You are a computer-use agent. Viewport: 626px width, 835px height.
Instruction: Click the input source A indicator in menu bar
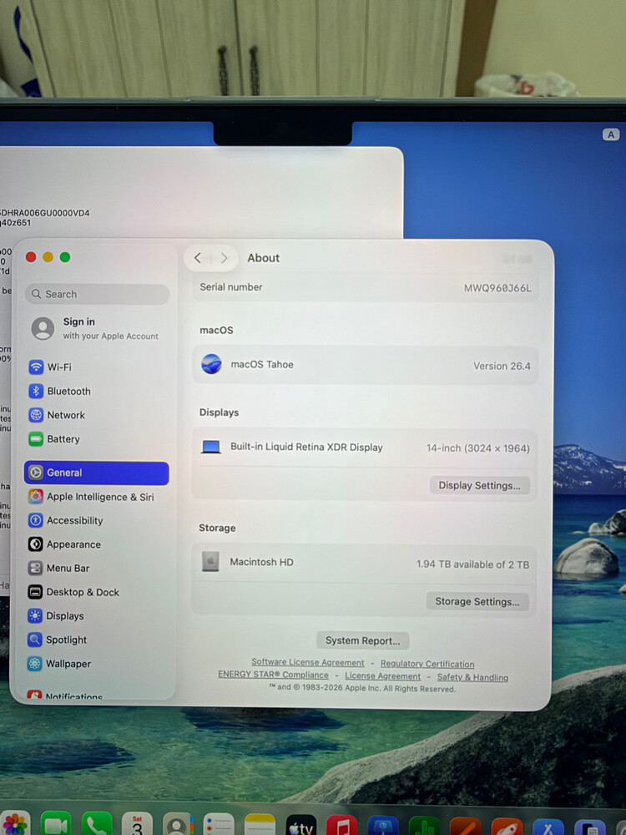611,134
